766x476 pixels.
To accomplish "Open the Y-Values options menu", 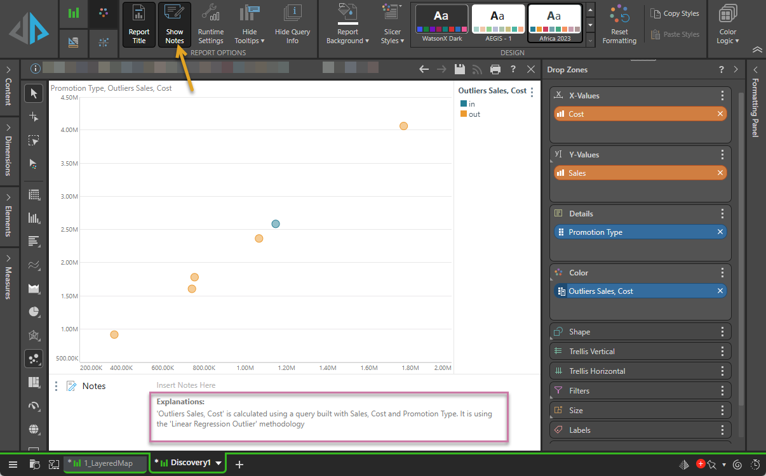I will tap(722, 154).
